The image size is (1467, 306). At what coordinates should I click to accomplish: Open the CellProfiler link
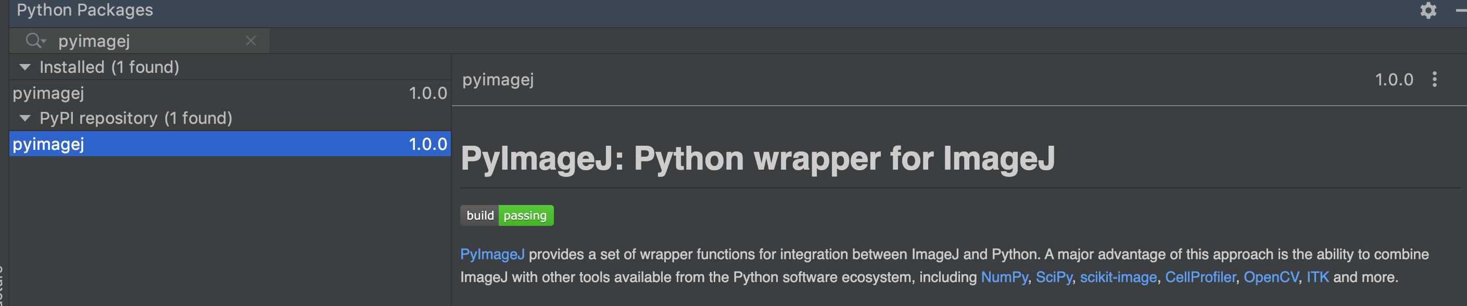click(x=1200, y=277)
